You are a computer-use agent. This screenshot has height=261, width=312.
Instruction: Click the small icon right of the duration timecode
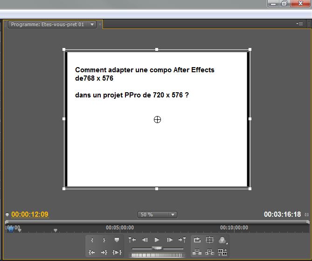(306, 214)
